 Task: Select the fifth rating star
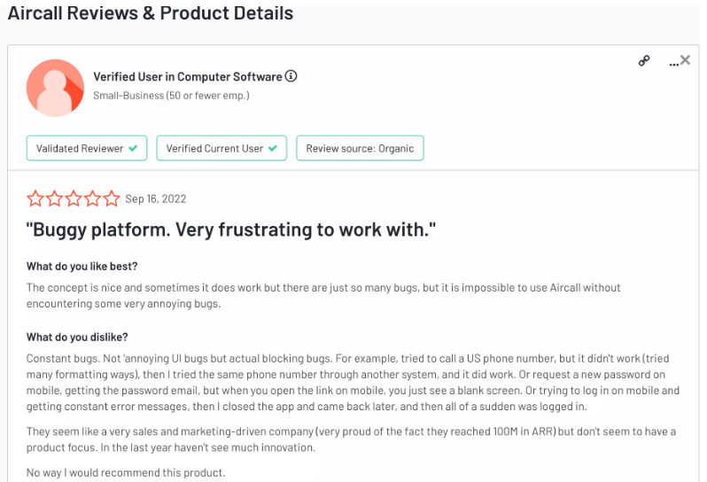[x=112, y=198]
